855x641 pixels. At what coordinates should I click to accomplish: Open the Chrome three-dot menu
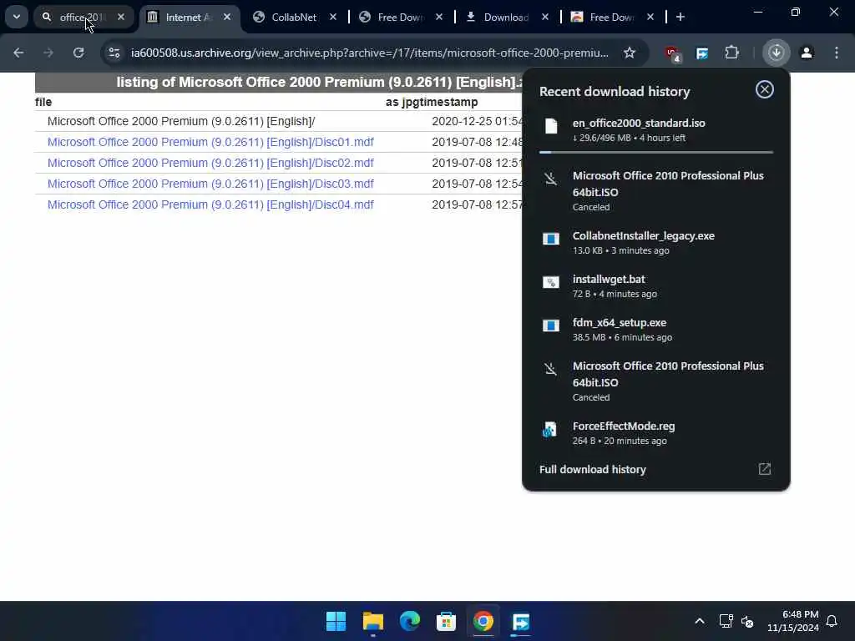click(836, 53)
